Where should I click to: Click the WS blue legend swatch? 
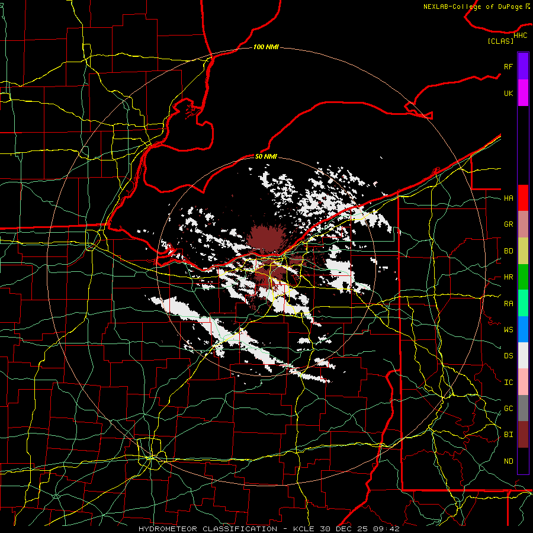click(x=523, y=329)
